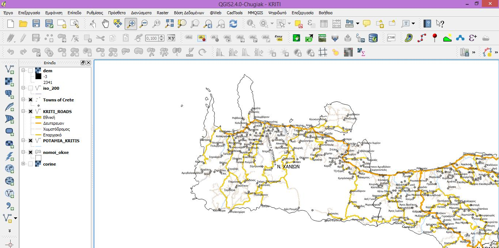Open the measure tool dropdown arrow

tap(358, 24)
